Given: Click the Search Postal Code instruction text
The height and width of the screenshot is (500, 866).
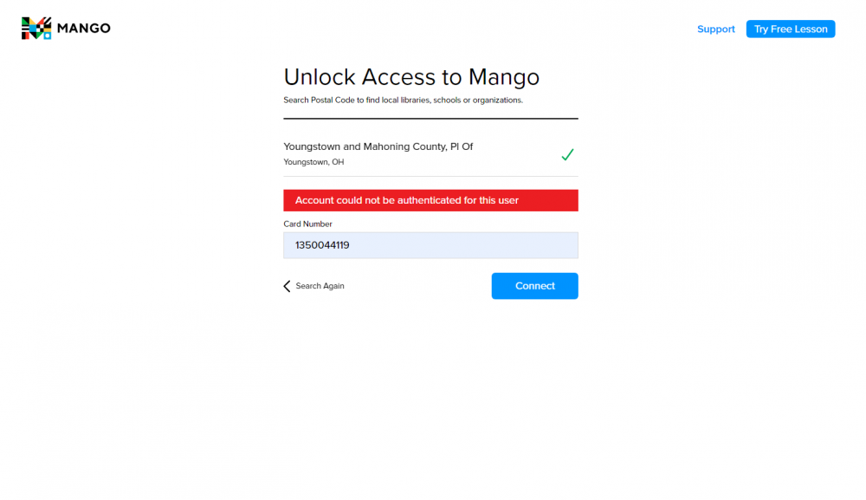Looking at the screenshot, I should [x=403, y=101].
